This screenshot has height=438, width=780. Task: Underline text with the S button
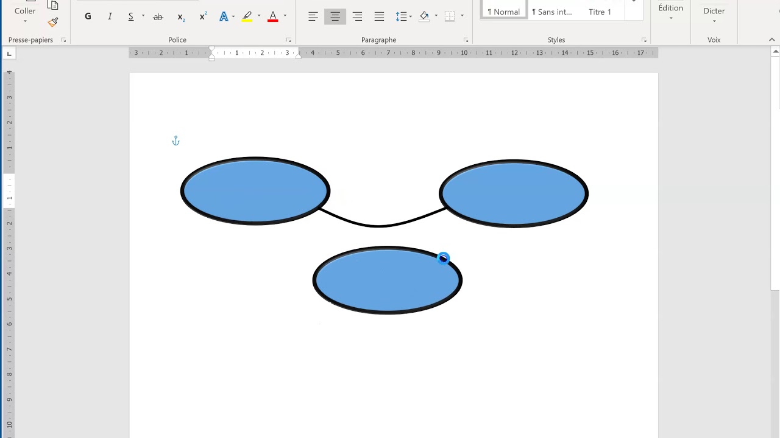point(130,16)
